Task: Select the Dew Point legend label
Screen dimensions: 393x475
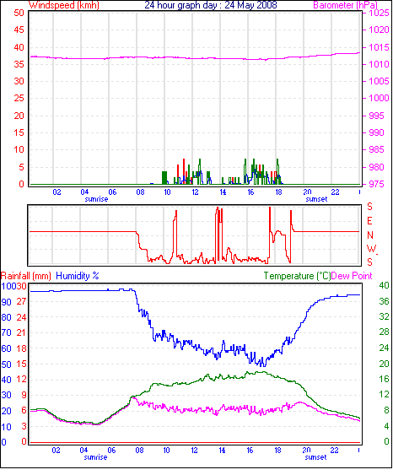Action: click(x=352, y=276)
